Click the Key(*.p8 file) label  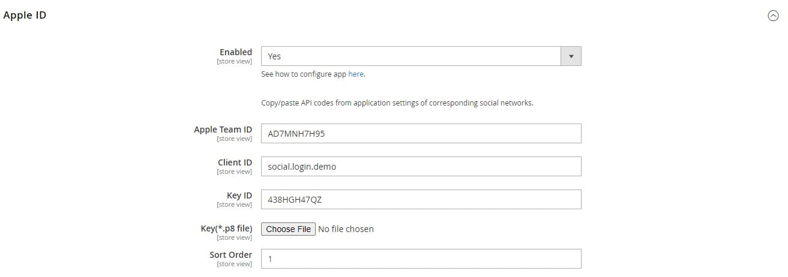pyautogui.click(x=226, y=228)
